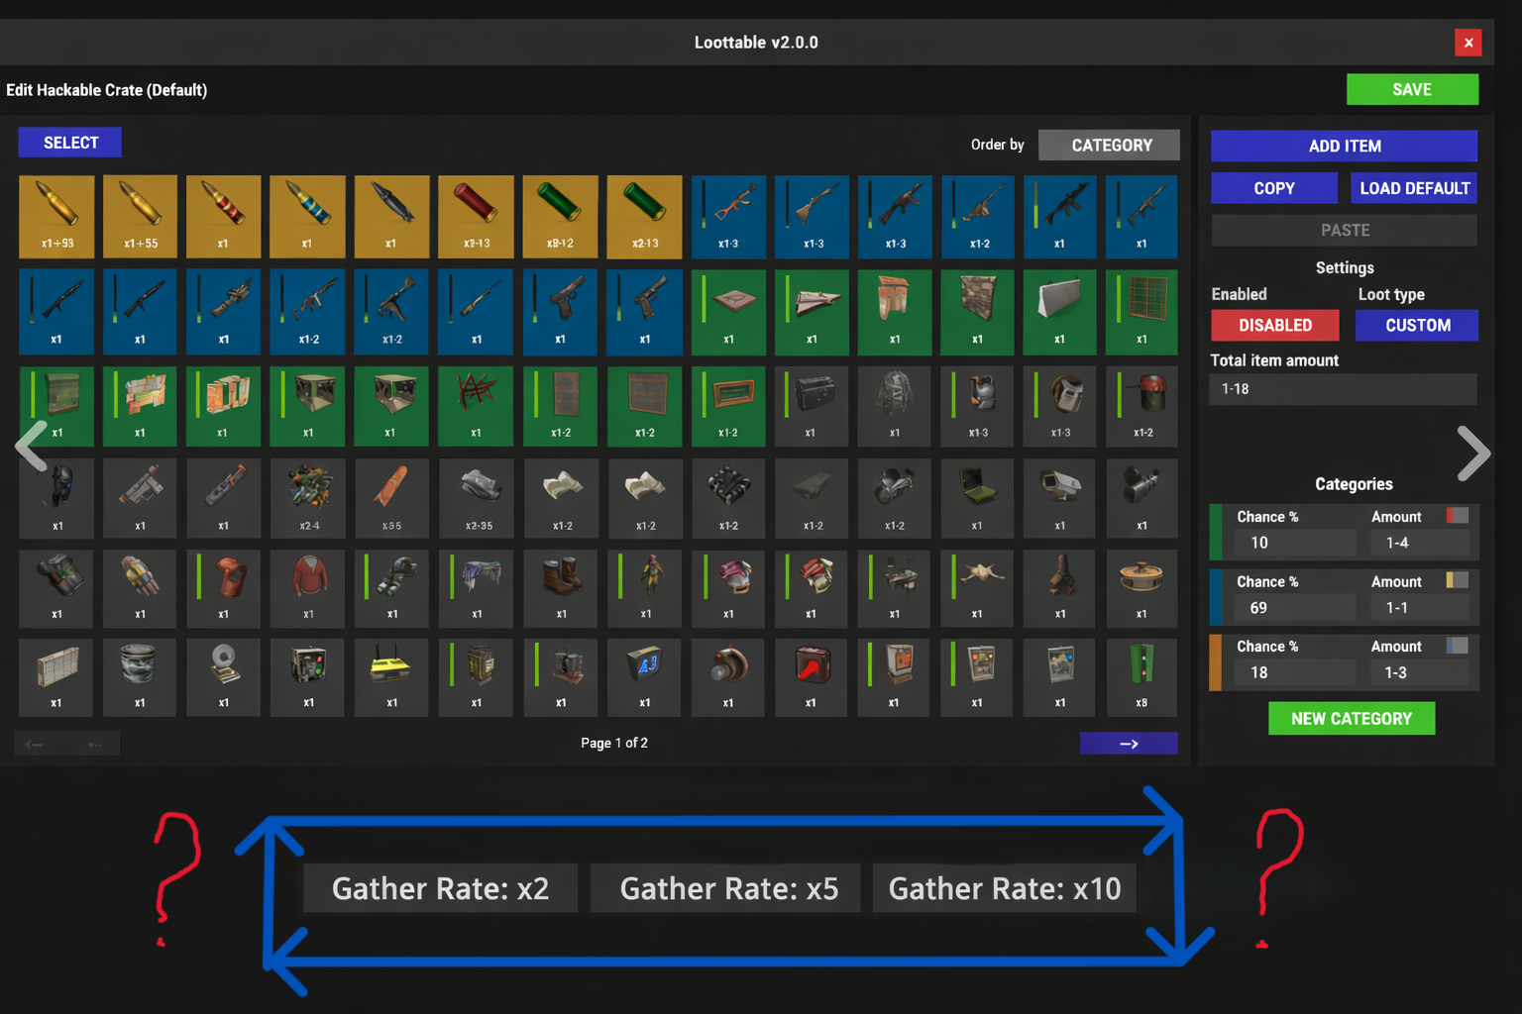
Task: Toggle the red DISABLED enabled switch
Action: coord(1274,325)
